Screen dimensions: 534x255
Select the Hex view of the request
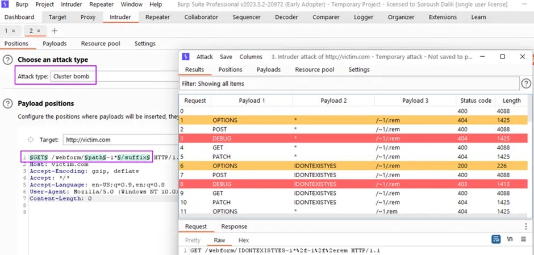[244, 240]
